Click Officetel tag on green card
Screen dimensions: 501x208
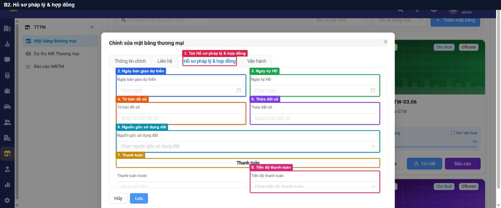point(469,47)
